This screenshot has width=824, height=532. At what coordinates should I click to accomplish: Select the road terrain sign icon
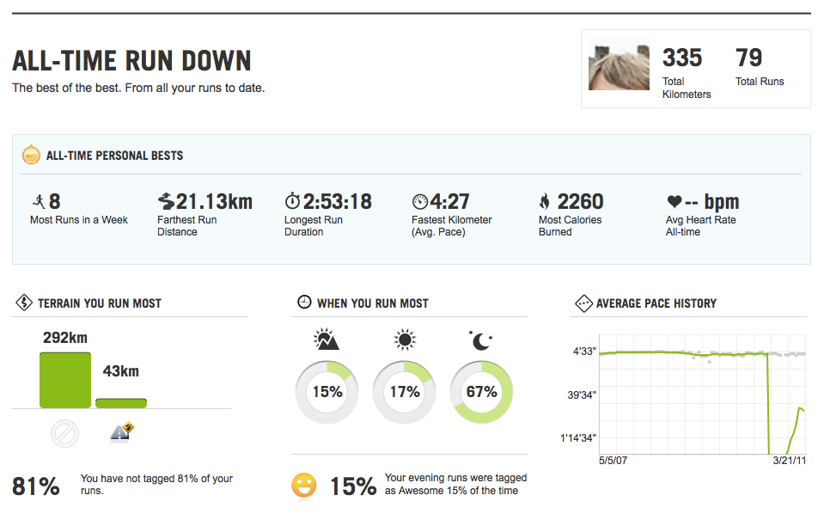(121, 431)
